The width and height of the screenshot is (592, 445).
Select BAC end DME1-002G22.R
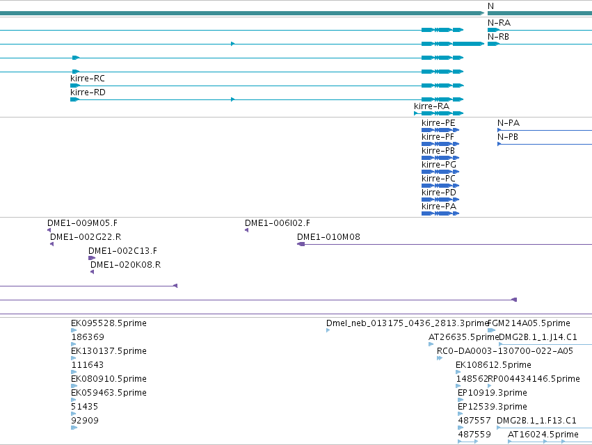[x=86, y=237]
